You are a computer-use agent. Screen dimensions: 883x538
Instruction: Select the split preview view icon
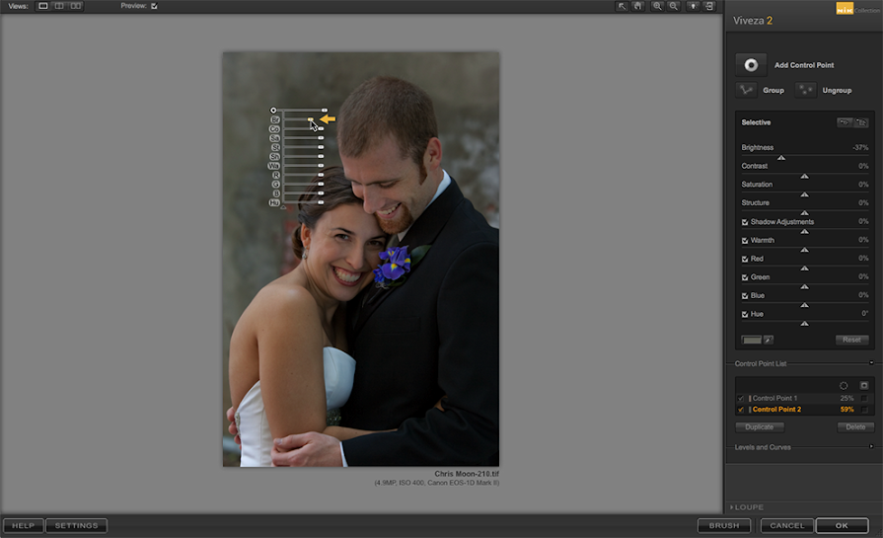coord(59,6)
